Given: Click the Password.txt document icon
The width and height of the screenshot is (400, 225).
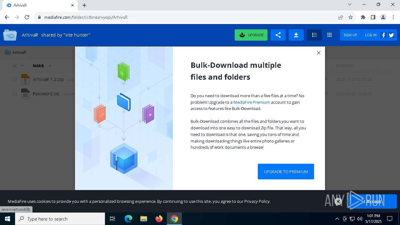Looking at the screenshot, I should tap(25, 94).
